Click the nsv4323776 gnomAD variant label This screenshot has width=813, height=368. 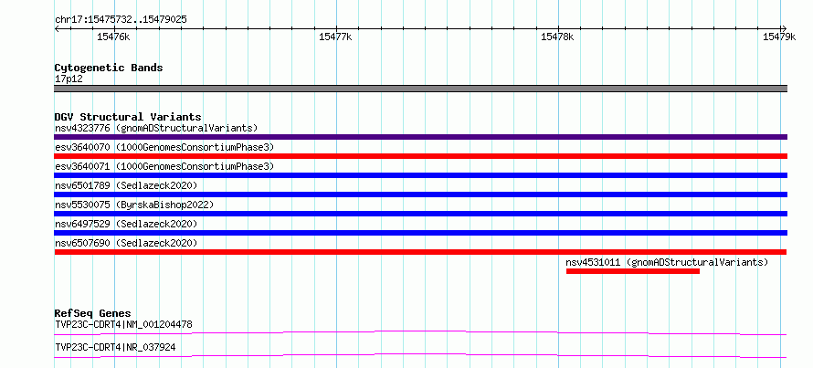[x=156, y=128]
